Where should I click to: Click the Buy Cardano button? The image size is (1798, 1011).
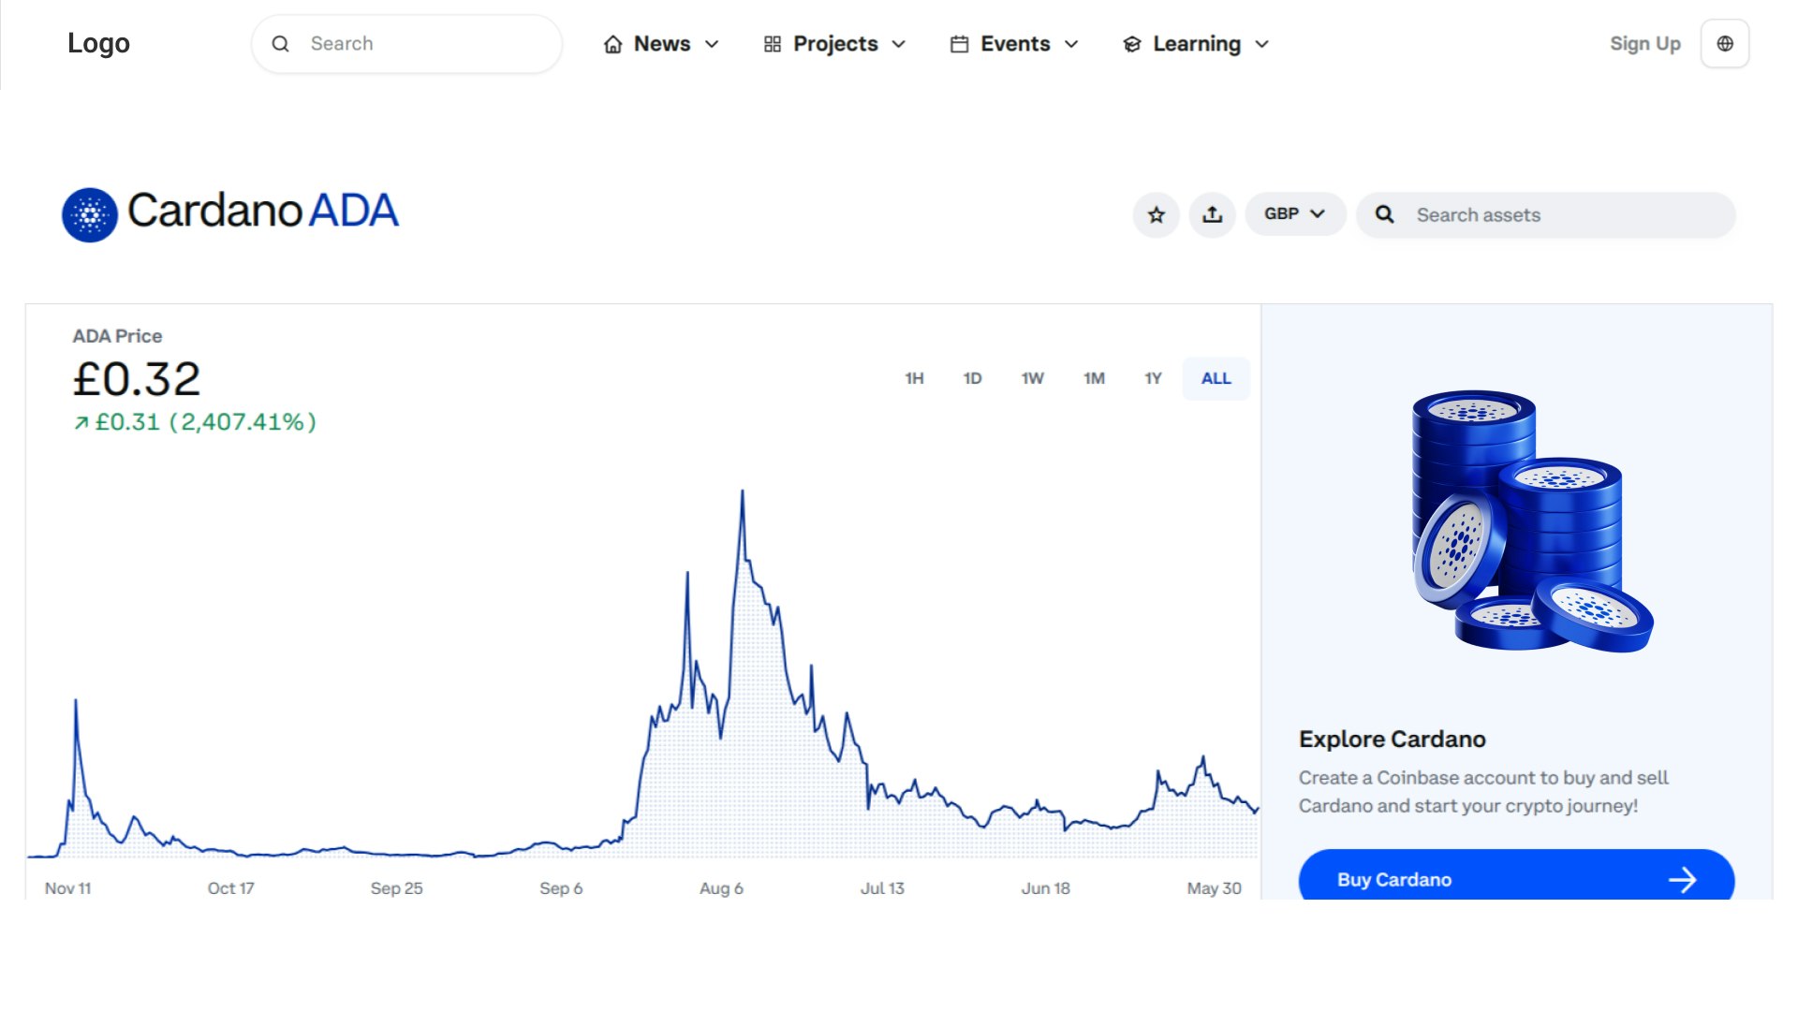point(1515,879)
